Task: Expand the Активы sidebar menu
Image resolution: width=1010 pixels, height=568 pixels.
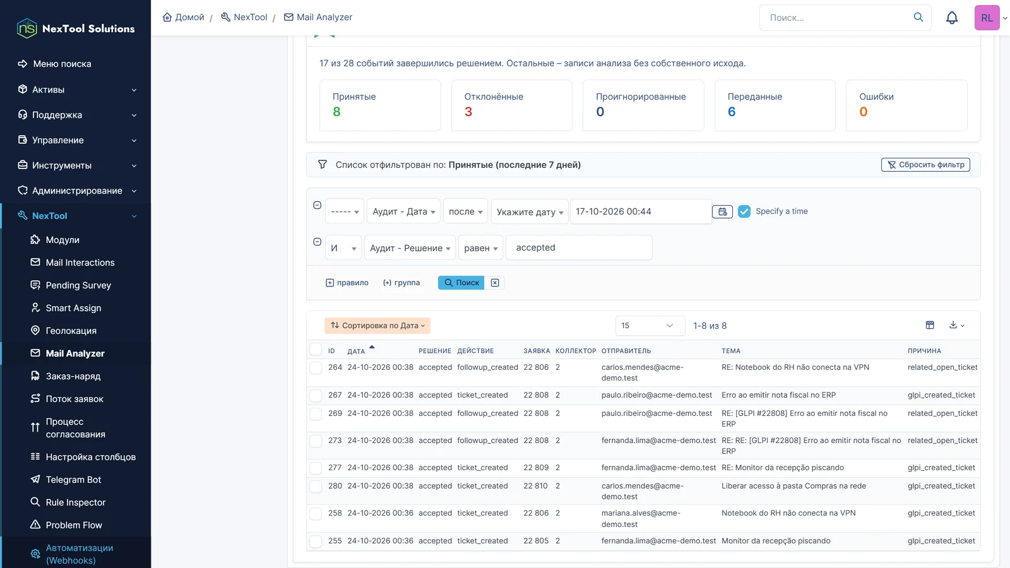Action: click(76, 90)
